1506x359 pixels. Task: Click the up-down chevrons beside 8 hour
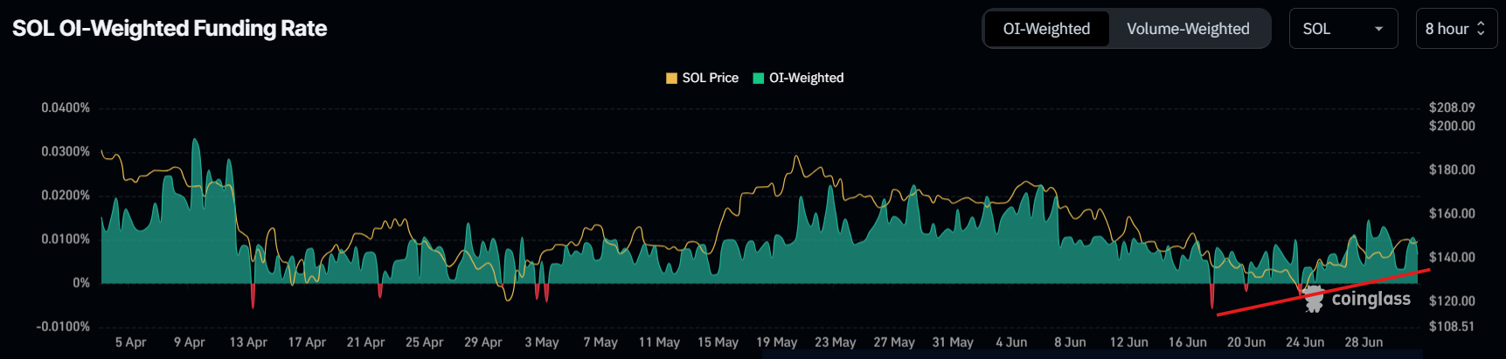pyautogui.click(x=1481, y=29)
